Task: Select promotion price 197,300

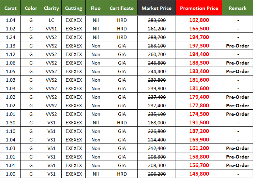Action: coord(199,46)
